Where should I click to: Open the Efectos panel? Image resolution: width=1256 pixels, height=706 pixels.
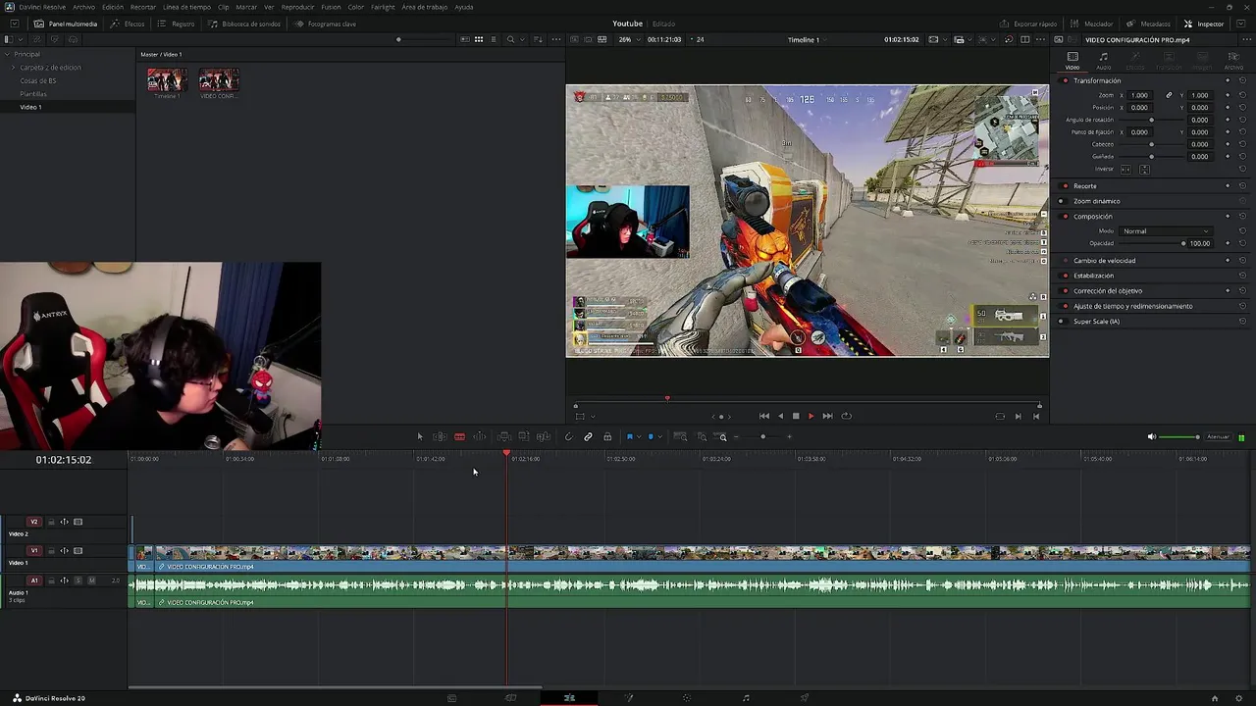pyautogui.click(x=128, y=24)
